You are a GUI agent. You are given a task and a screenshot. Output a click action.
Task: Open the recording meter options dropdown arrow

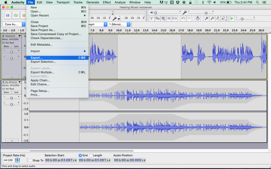[x=119, y=19]
